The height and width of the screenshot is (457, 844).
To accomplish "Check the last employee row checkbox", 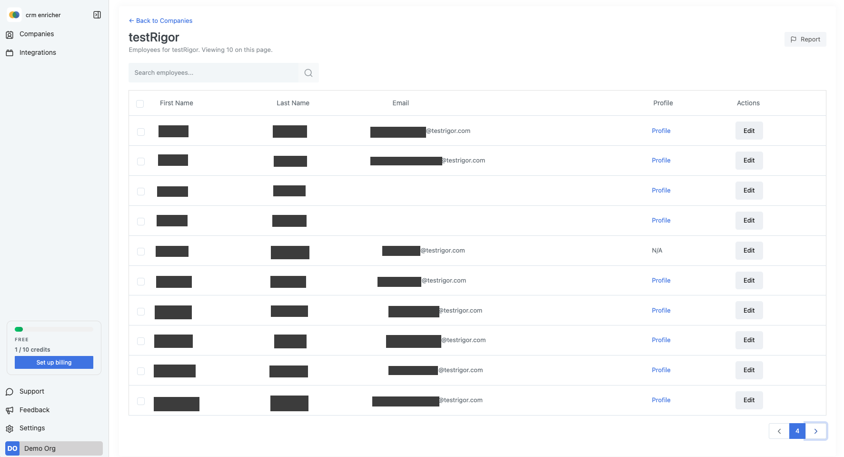I will [141, 401].
